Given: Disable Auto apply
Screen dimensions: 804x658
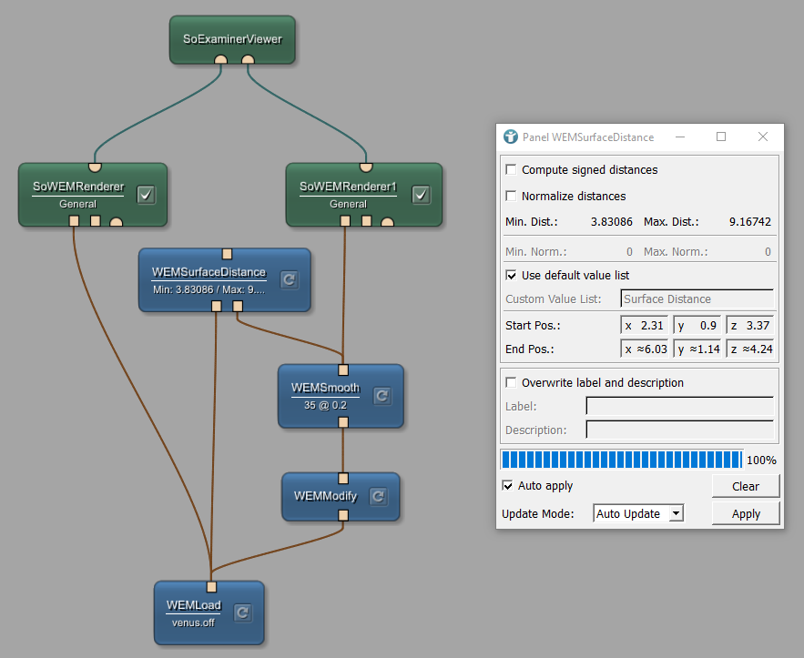Looking at the screenshot, I should tap(507, 485).
